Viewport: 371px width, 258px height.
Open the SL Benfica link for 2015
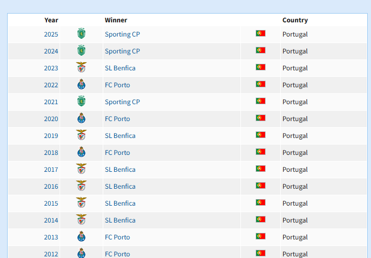120,203
